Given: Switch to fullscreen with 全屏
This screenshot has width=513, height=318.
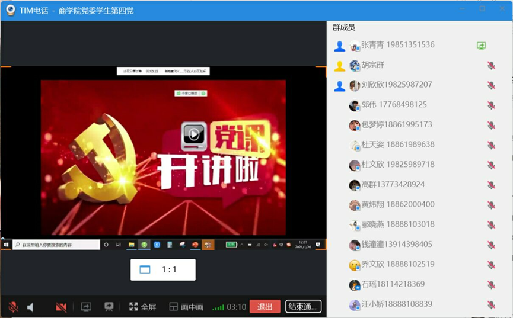Looking at the screenshot, I should tap(143, 307).
